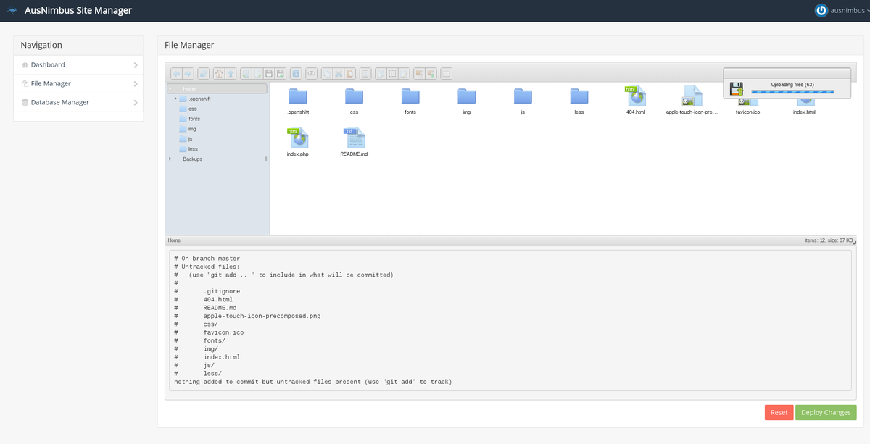Click 'Uploading files (63)' text

click(x=792, y=85)
